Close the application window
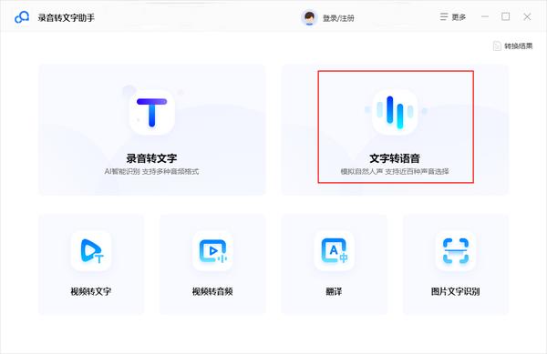The height and width of the screenshot is (354, 547). coord(527,16)
